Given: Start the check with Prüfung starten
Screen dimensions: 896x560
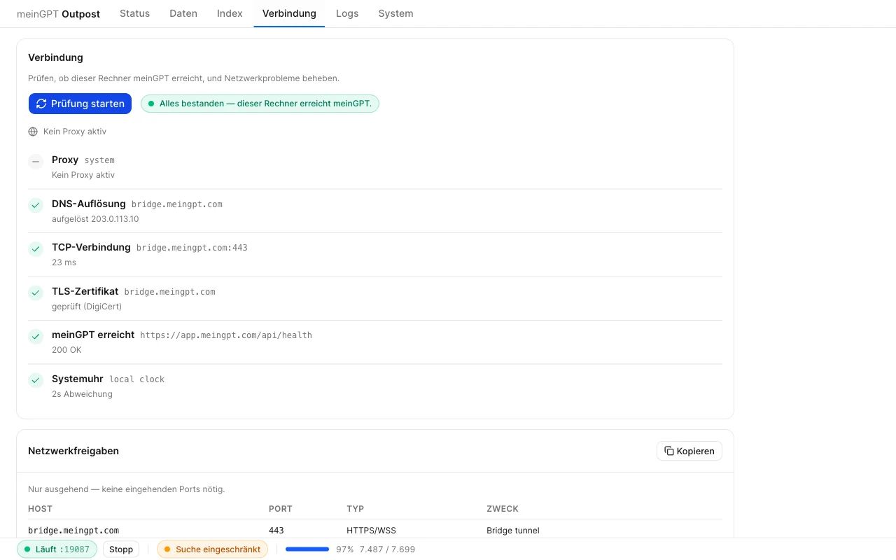Looking at the screenshot, I should coord(80,104).
